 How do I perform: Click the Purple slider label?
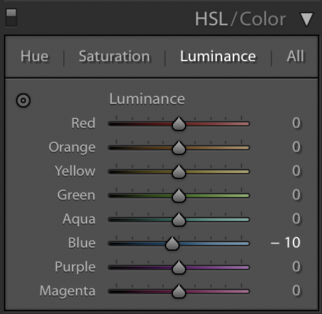click(75, 267)
